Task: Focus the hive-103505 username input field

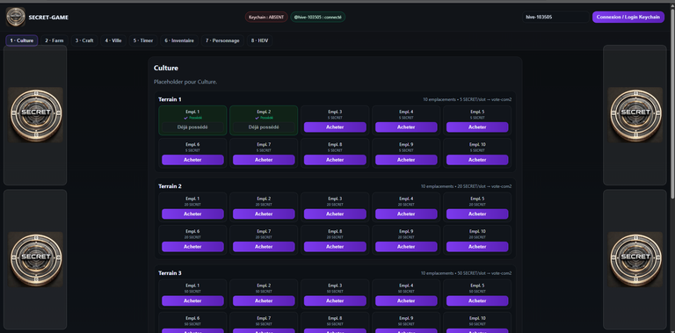Action: 555,18
